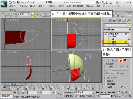Toggle the 向量 filter checkbox
Image resolution: width=133 pixels, height=99 pixels.
118,73
